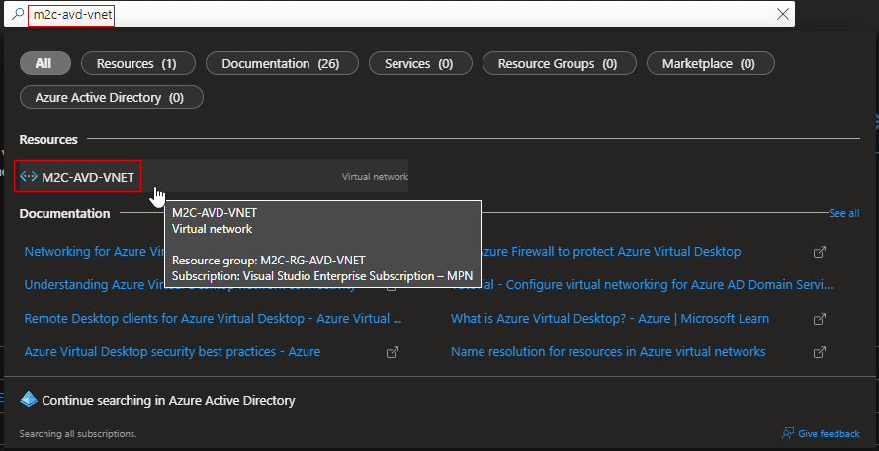Click external link icon beside What is Azure Virtual Desktop
Screen dimensions: 879x451
tap(819, 319)
